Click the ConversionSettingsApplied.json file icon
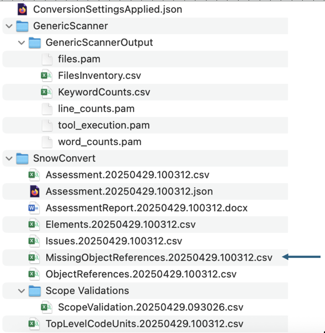Screen dimensions: 325x333 pos(22,10)
